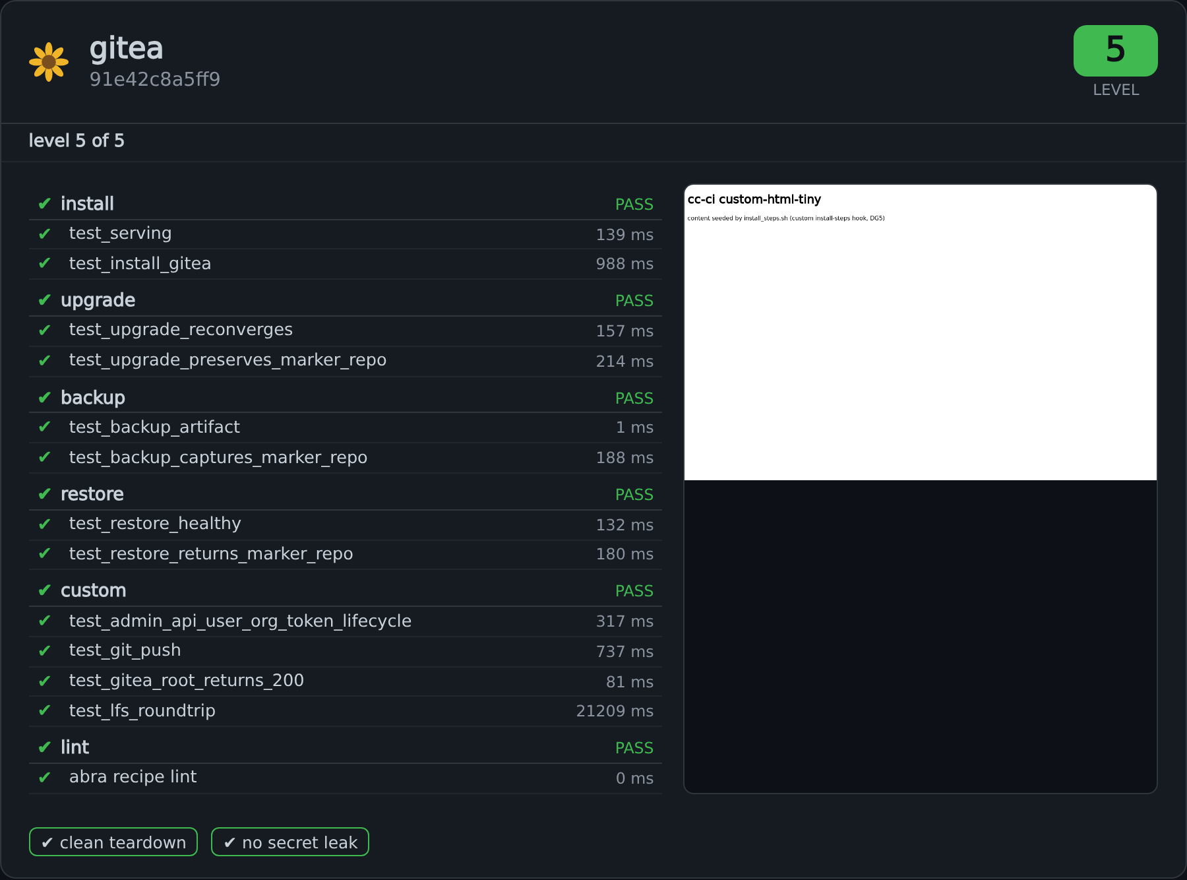Click the gitea title text
The height and width of the screenshot is (880, 1187).
[x=126, y=49]
